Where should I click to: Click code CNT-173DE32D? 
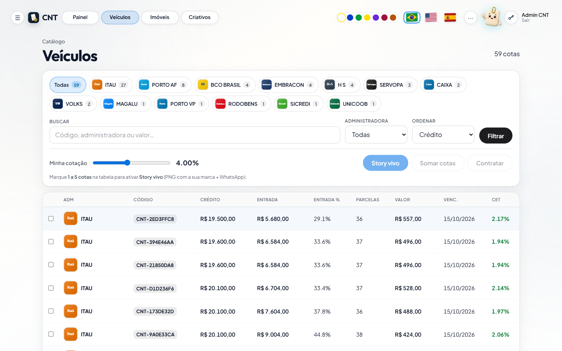point(155,311)
